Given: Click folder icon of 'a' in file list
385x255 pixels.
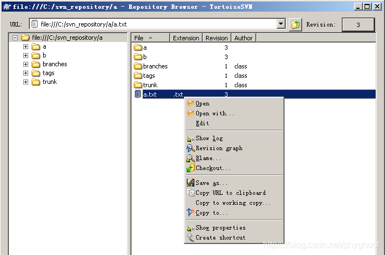Looking at the screenshot, I should [138, 47].
